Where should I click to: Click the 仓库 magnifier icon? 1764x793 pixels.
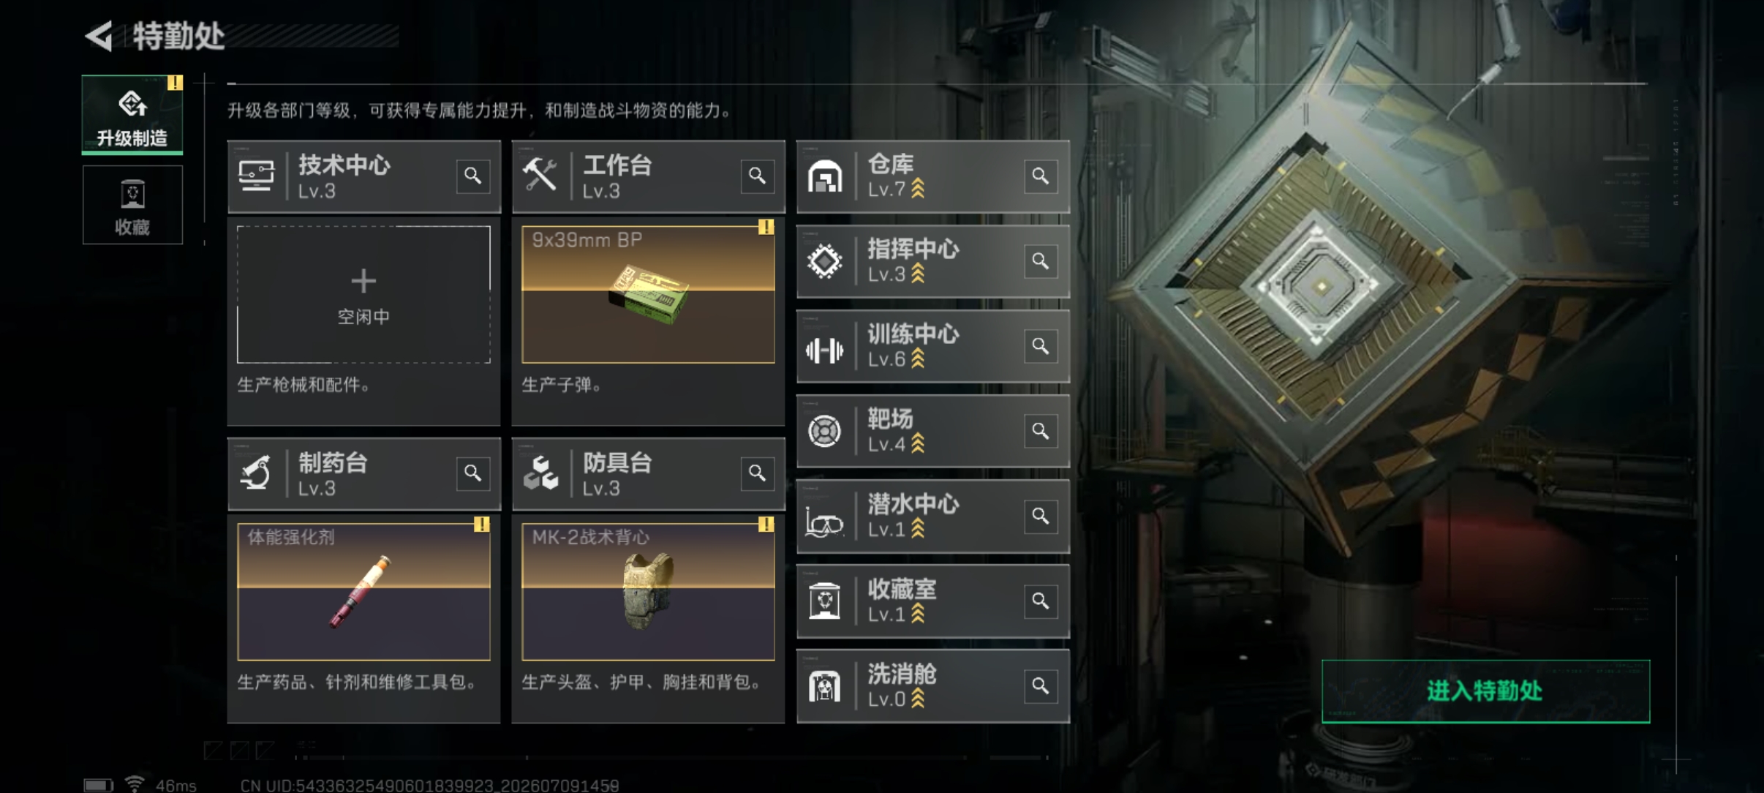1040,176
